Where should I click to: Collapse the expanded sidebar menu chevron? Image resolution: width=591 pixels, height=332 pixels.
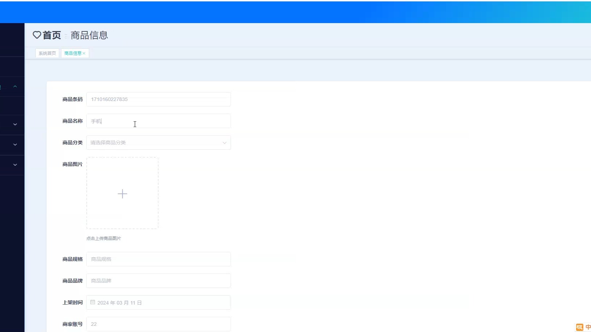[15, 87]
